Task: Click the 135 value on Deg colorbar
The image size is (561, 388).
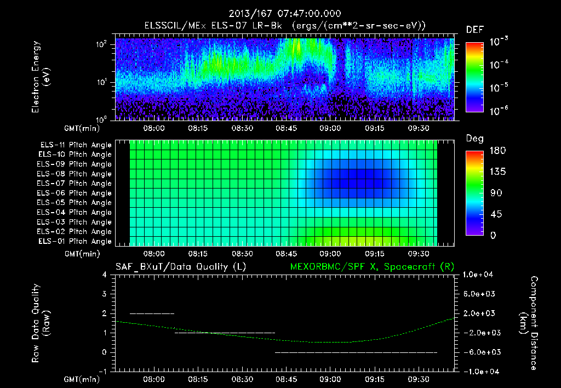Action: pos(497,172)
